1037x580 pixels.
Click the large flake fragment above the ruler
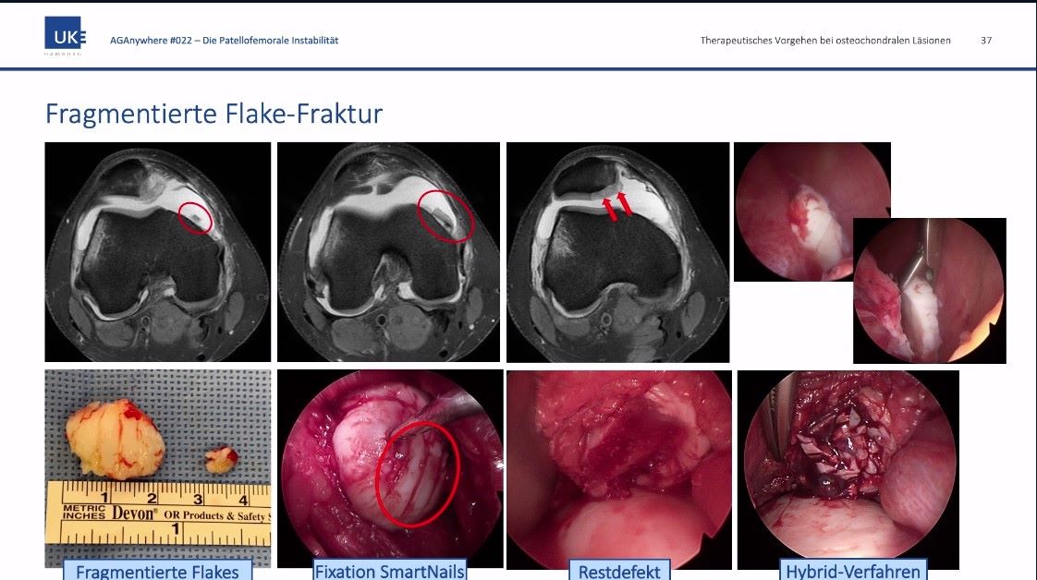(x=116, y=438)
